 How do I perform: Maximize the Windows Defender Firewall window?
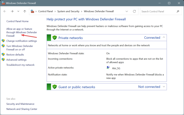(169, 3)
